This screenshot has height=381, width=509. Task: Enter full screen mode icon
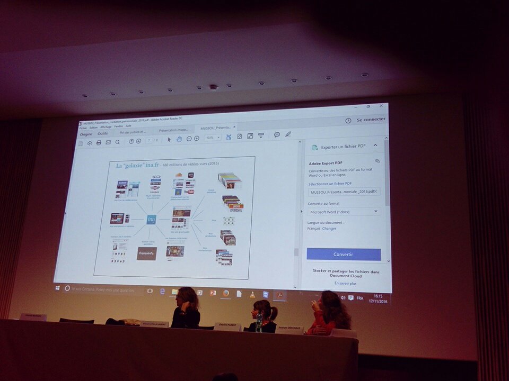pyautogui.click(x=250, y=136)
